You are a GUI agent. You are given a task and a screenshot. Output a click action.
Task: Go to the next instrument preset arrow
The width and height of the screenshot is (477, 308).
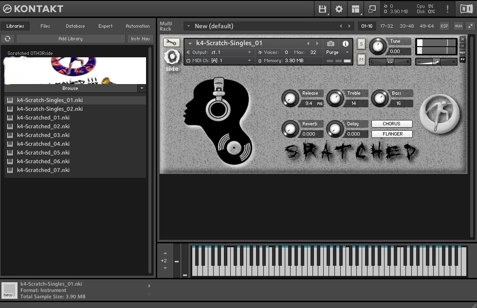pos(317,43)
